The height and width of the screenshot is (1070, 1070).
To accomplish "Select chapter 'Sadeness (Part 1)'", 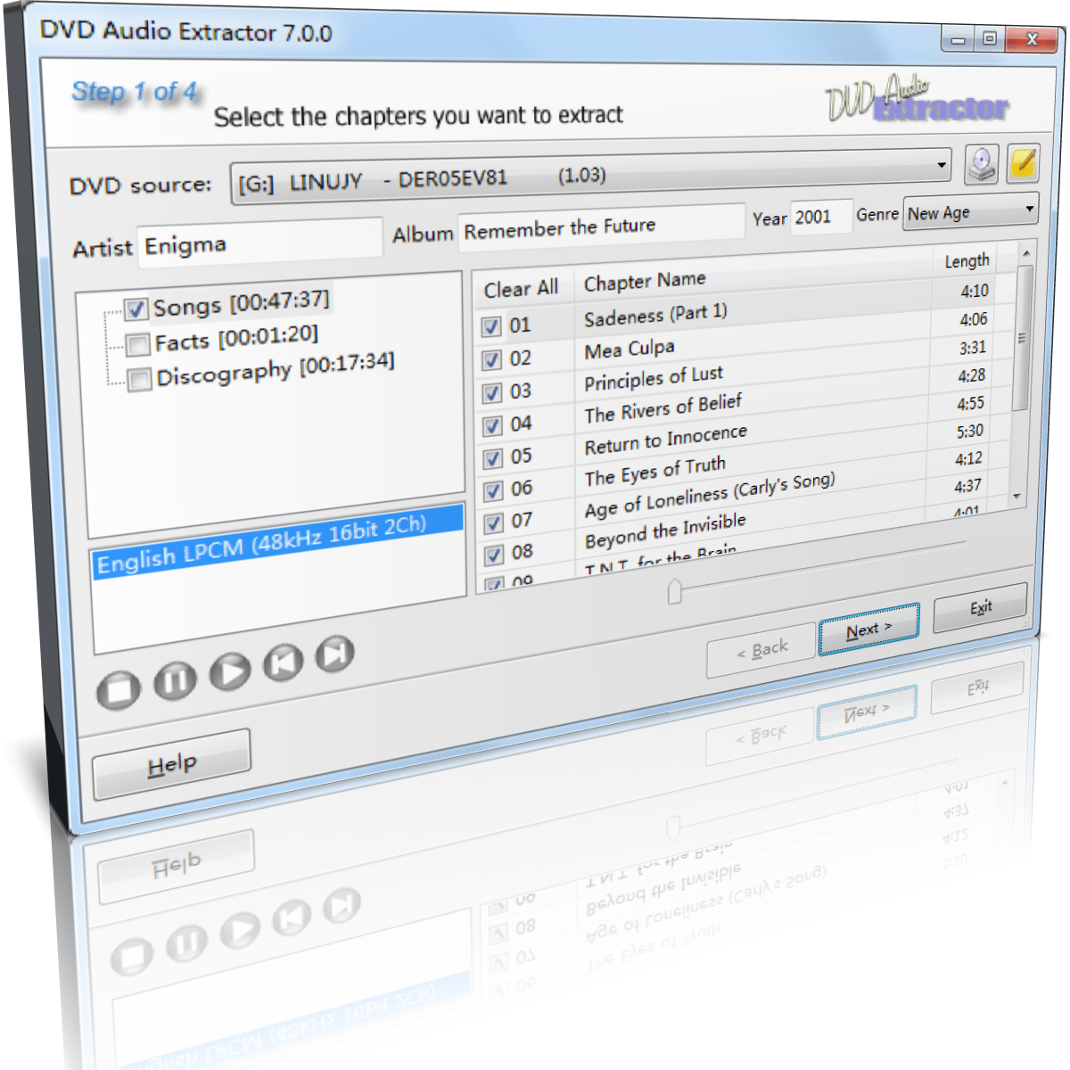I will coord(655,315).
